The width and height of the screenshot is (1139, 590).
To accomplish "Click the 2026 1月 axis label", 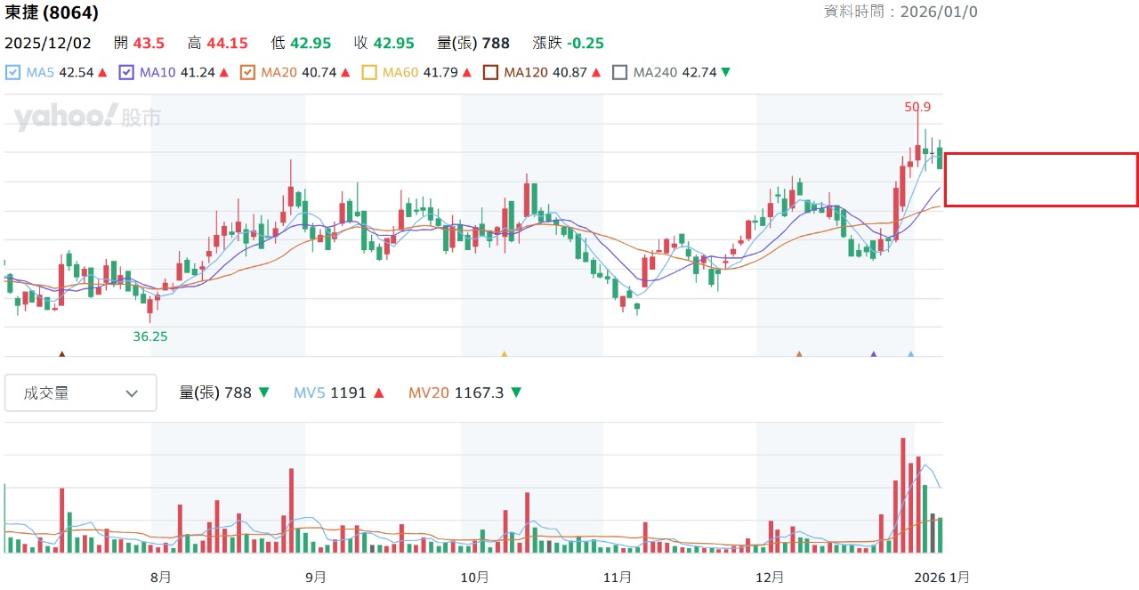I will pos(941,578).
